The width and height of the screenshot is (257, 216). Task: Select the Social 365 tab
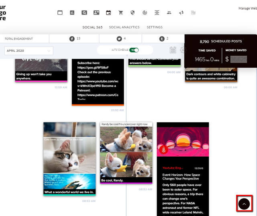coord(92,27)
